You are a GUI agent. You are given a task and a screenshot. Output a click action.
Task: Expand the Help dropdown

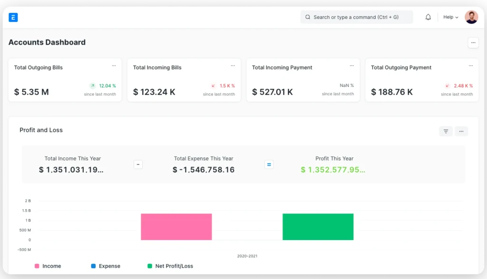[450, 17]
